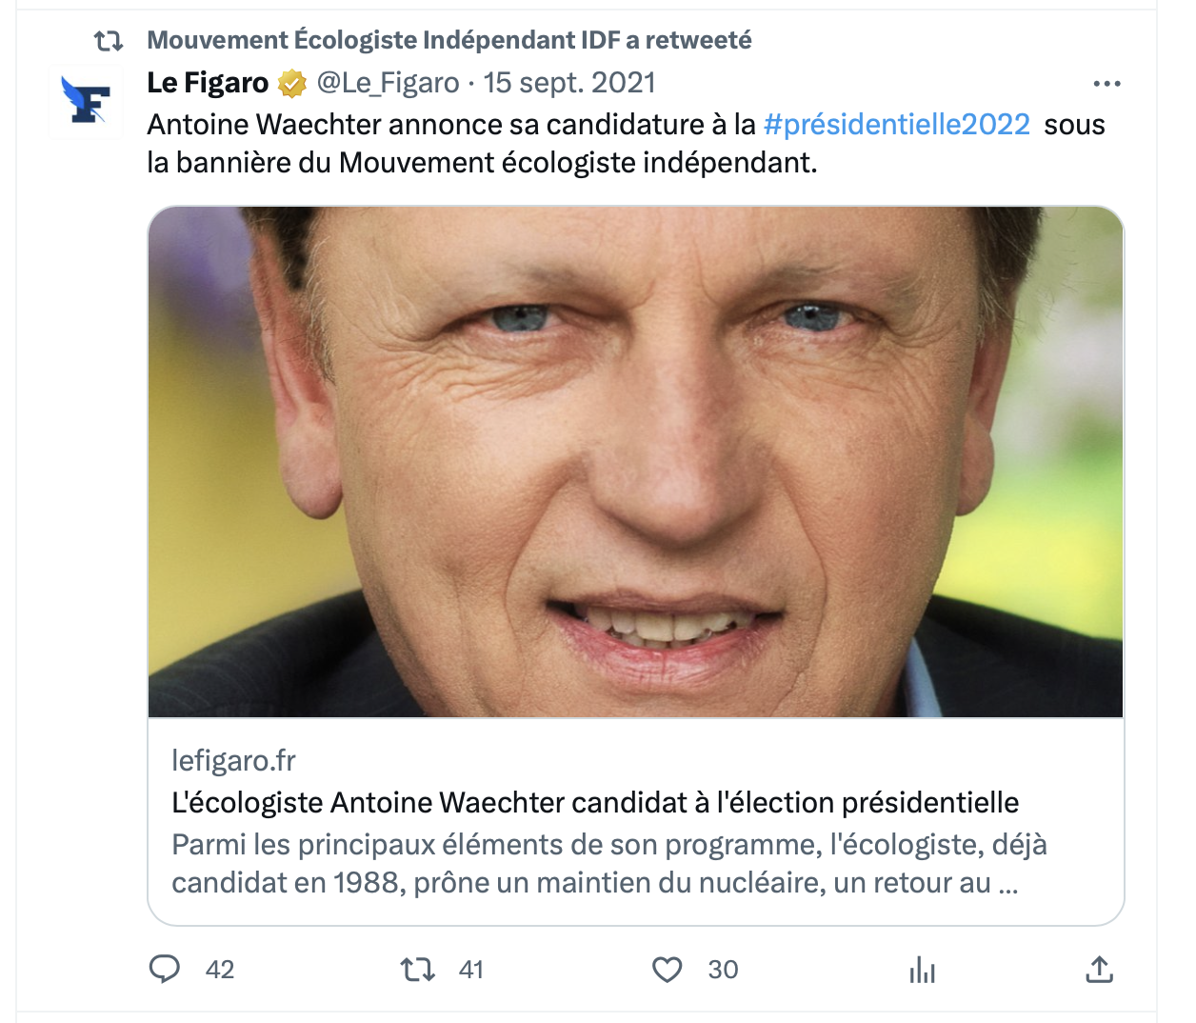Click the share upload icon
The image size is (1196, 1023).
(x=1099, y=970)
